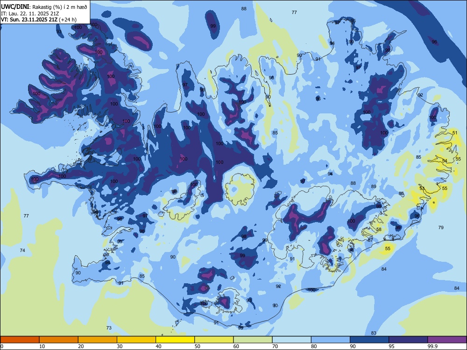Click the humidity value 73 over the ocean

pyautogui.click(x=109, y=328)
